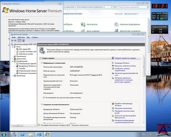Open Windows Explorer from the taskbar
Viewport: 171px width, 137px height.
31,134
